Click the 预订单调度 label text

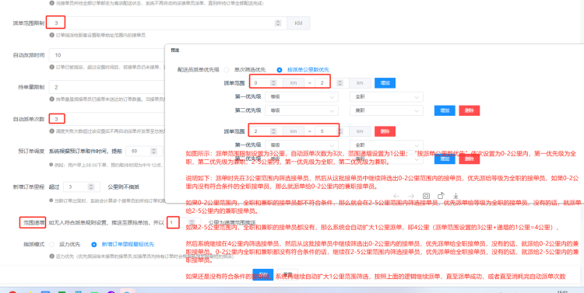point(31,152)
